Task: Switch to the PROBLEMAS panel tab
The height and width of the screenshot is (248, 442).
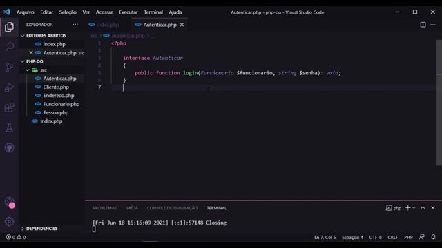Action: (105, 208)
